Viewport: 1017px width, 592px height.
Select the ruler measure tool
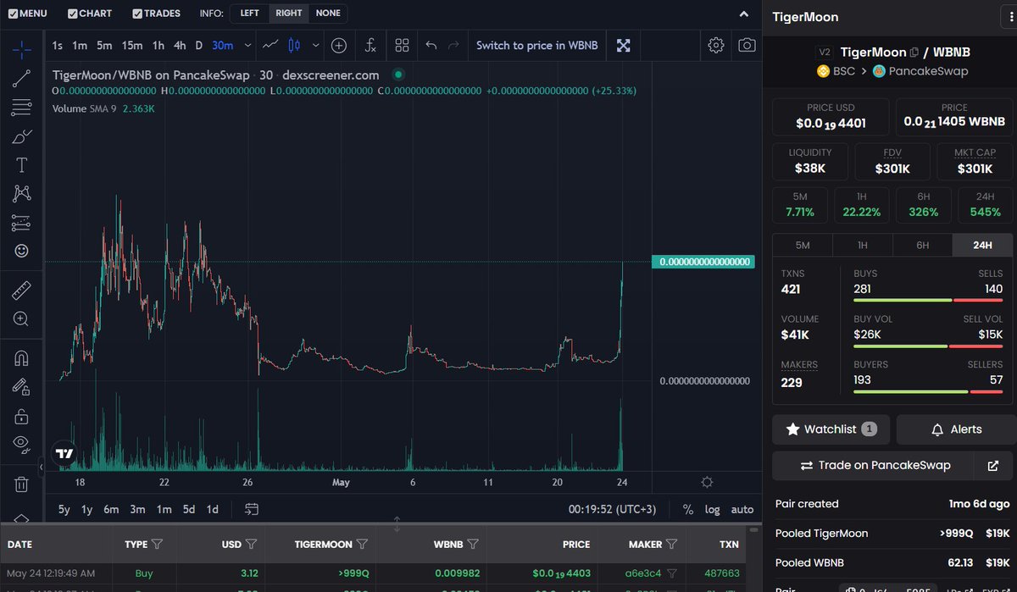pyautogui.click(x=22, y=290)
